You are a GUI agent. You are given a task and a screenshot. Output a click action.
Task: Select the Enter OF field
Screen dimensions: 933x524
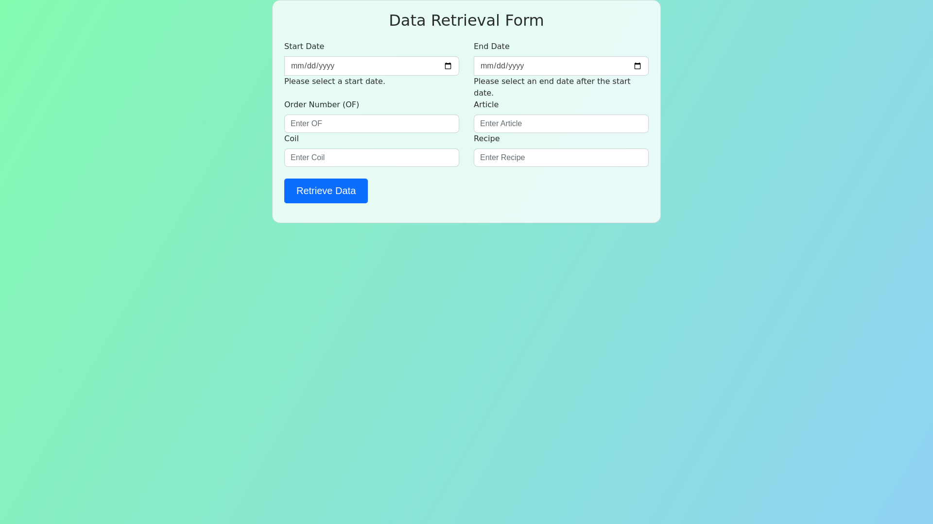click(371, 124)
